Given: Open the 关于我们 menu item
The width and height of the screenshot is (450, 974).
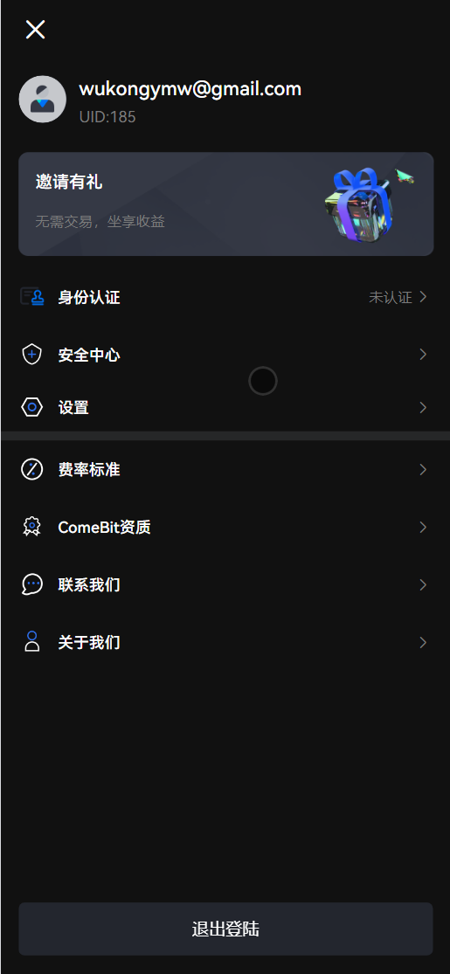Looking at the screenshot, I should (x=225, y=642).
